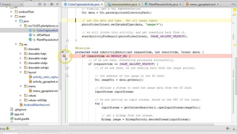This screenshot has height=134, width=238.
Task: Click the editor horizontal scrollbar
Action: pyautogui.click(x=141, y=124)
